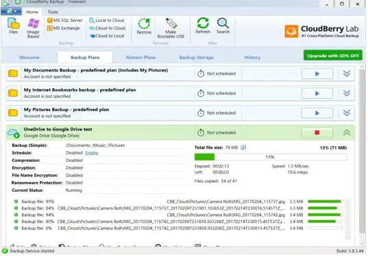Open the Make Bootable USB tool
The height and width of the screenshot is (256, 368).
tap(171, 28)
